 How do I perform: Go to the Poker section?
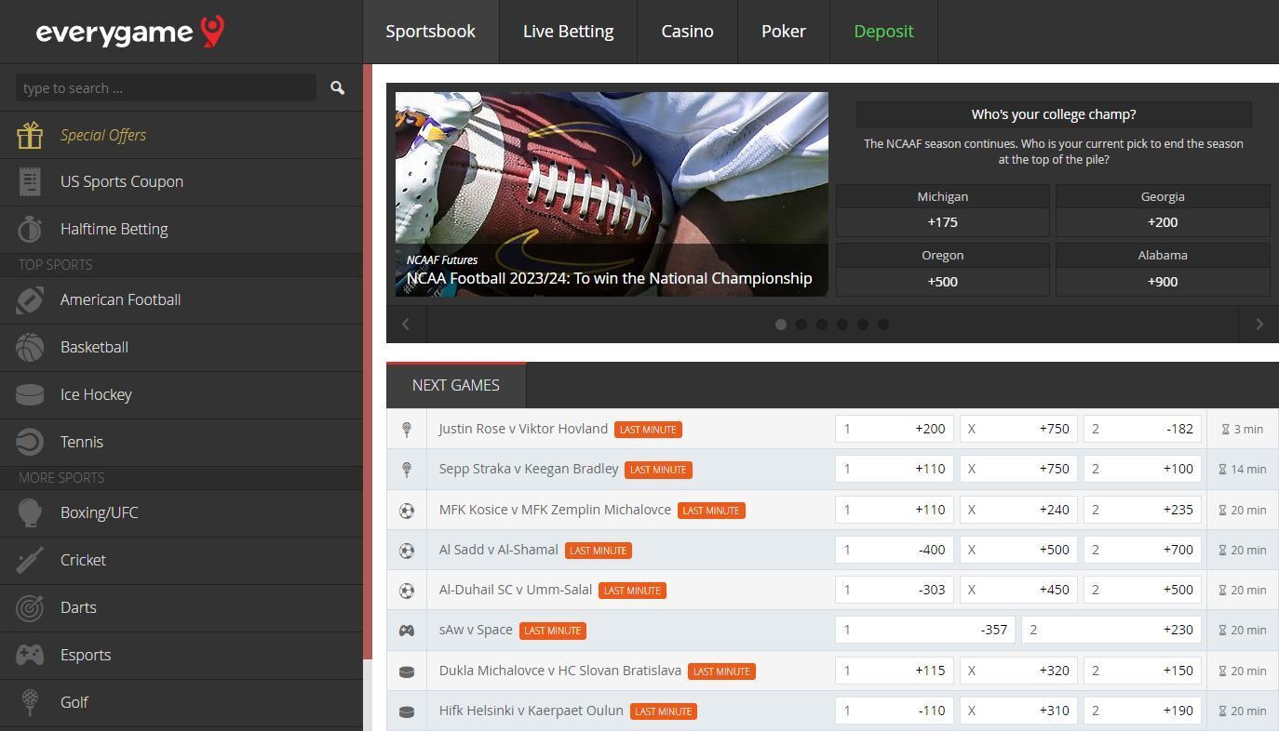[x=783, y=31]
